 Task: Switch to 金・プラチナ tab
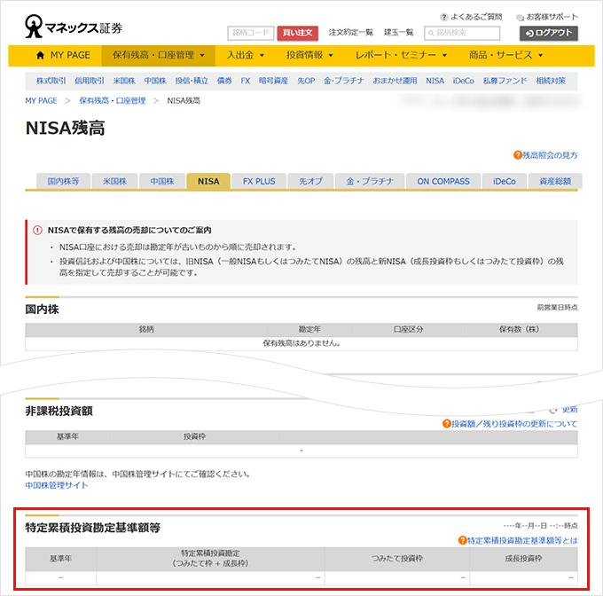click(x=370, y=182)
